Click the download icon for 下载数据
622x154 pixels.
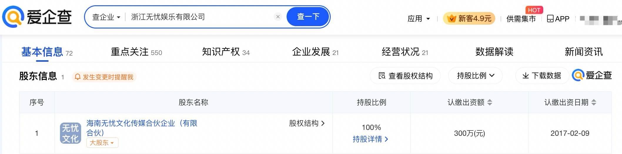(x=526, y=76)
